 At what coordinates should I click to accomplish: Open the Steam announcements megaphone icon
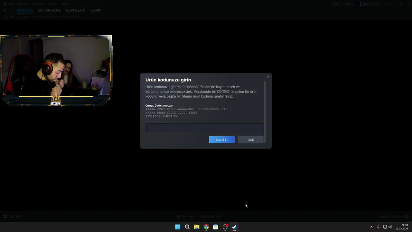(336, 4)
